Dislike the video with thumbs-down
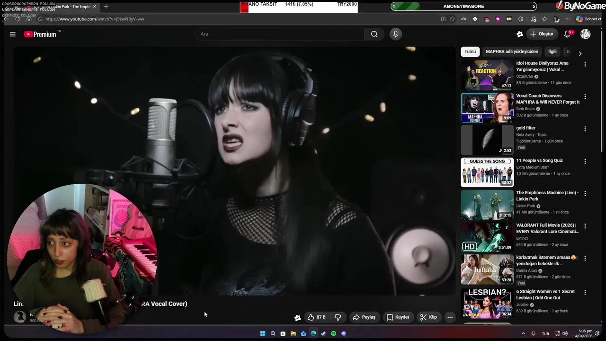Viewport: 606px width, 341px height. (338, 317)
